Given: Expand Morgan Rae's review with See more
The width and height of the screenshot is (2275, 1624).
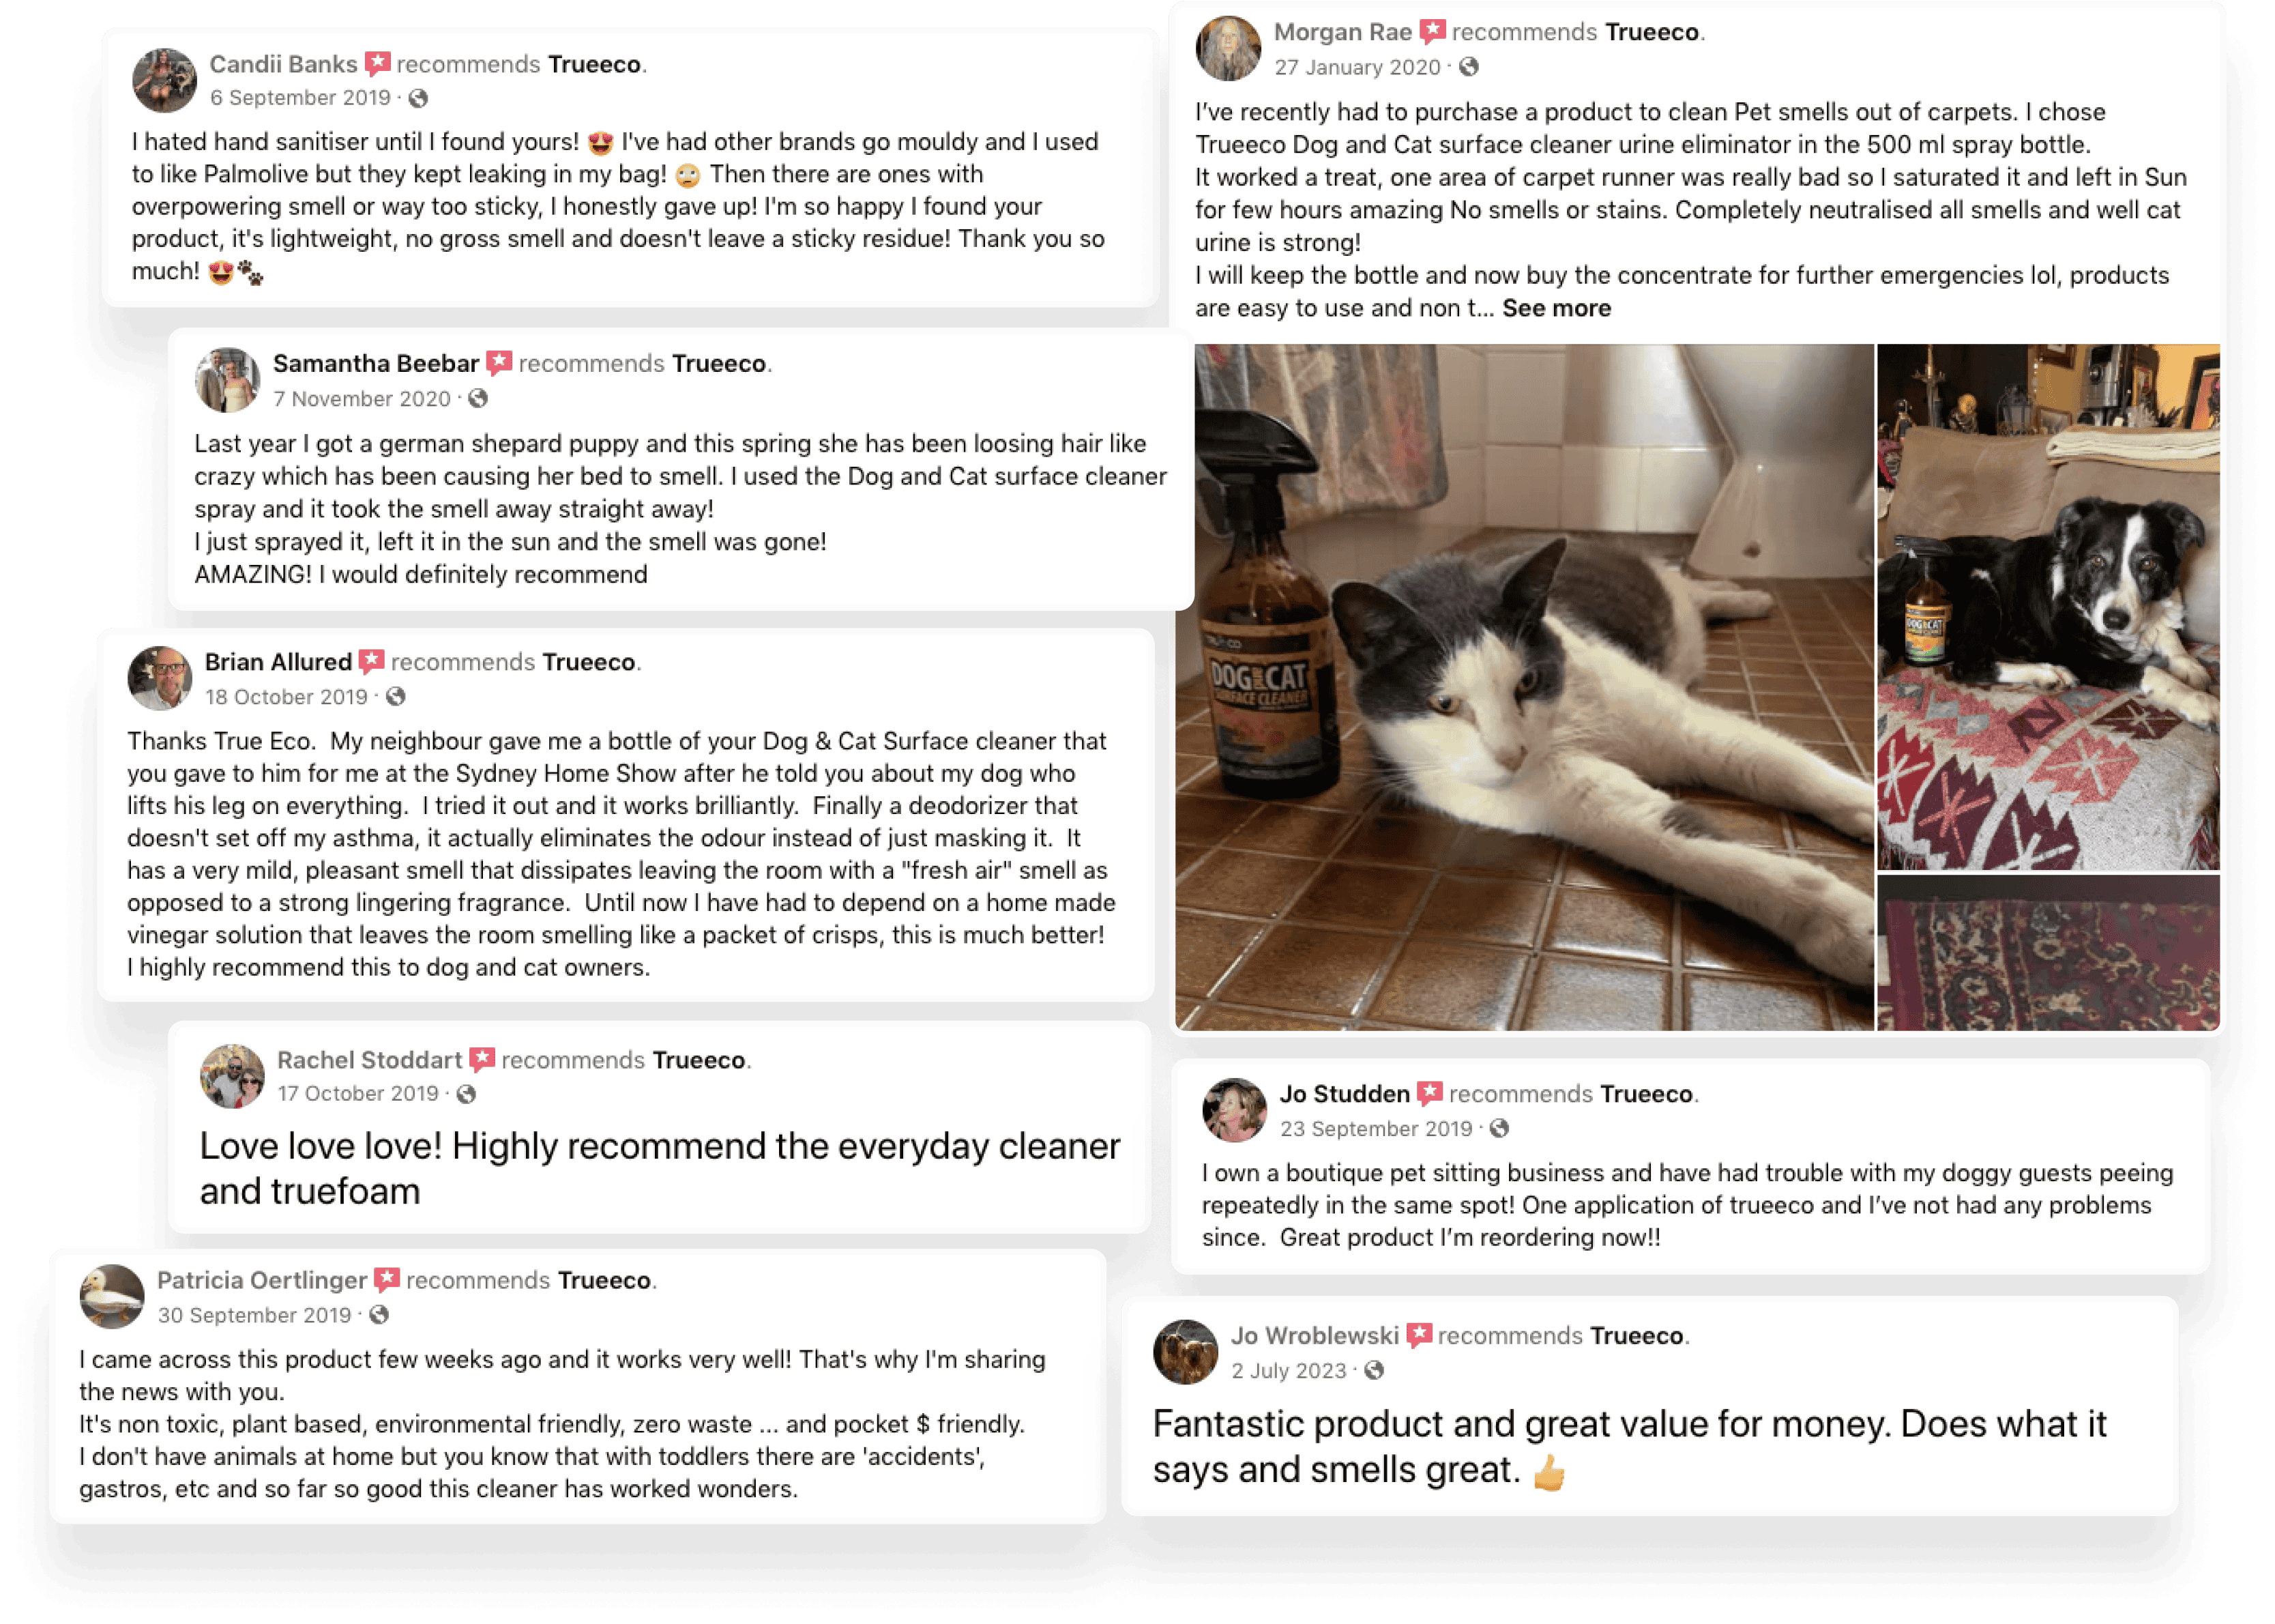Looking at the screenshot, I should tap(1556, 308).
